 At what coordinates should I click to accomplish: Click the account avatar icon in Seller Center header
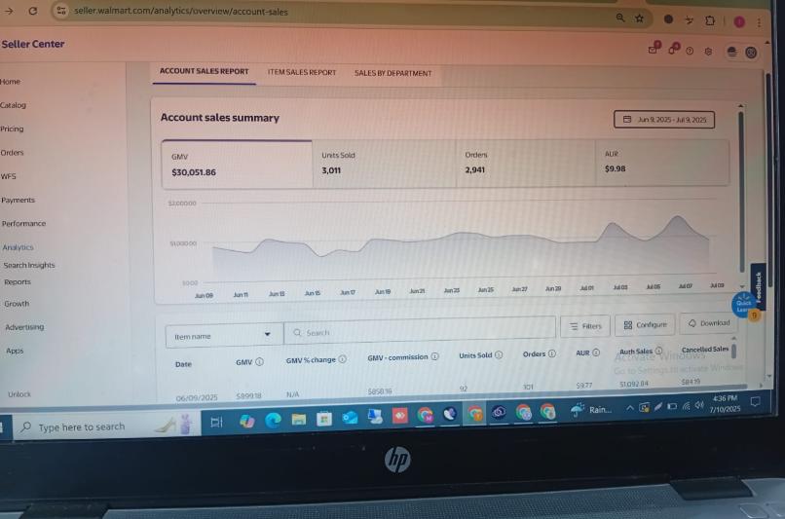[751, 52]
